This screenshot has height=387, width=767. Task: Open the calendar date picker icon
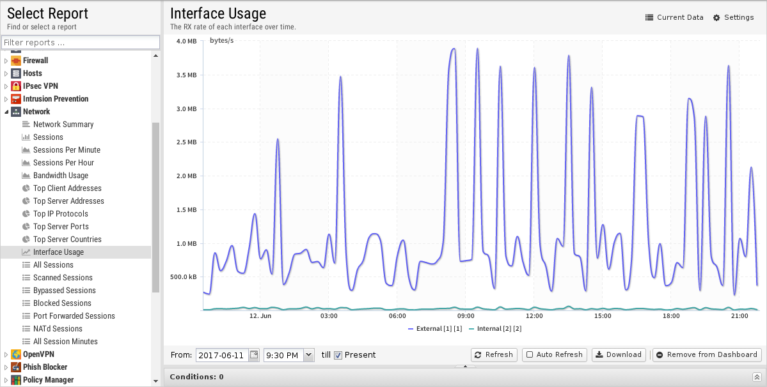tap(254, 355)
